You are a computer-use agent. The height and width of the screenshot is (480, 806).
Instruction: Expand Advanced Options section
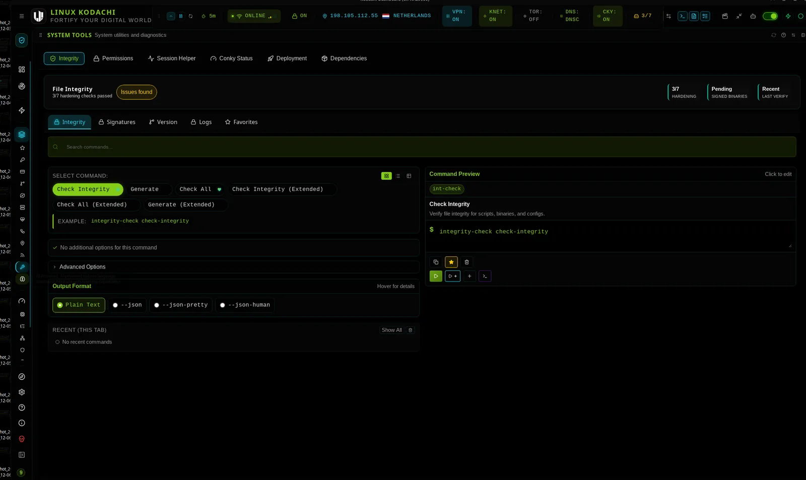click(234, 267)
